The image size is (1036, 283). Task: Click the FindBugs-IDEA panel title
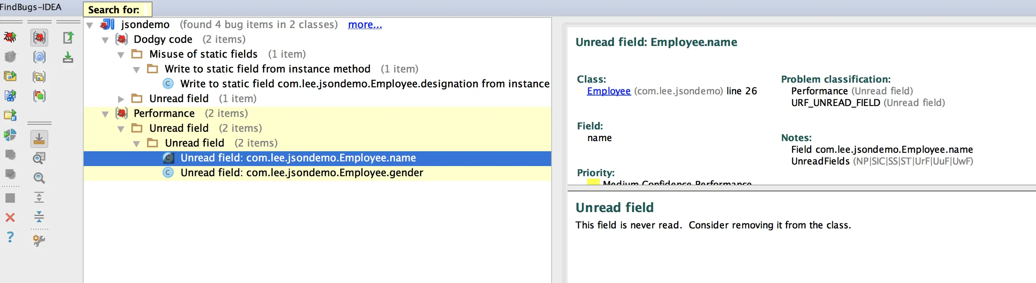31,7
